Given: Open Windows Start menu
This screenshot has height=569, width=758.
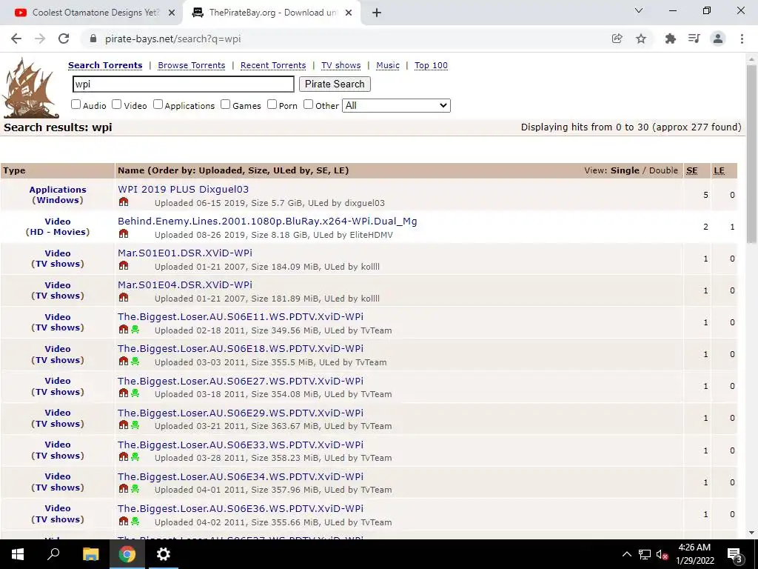Looking at the screenshot, I should (18, 554).
